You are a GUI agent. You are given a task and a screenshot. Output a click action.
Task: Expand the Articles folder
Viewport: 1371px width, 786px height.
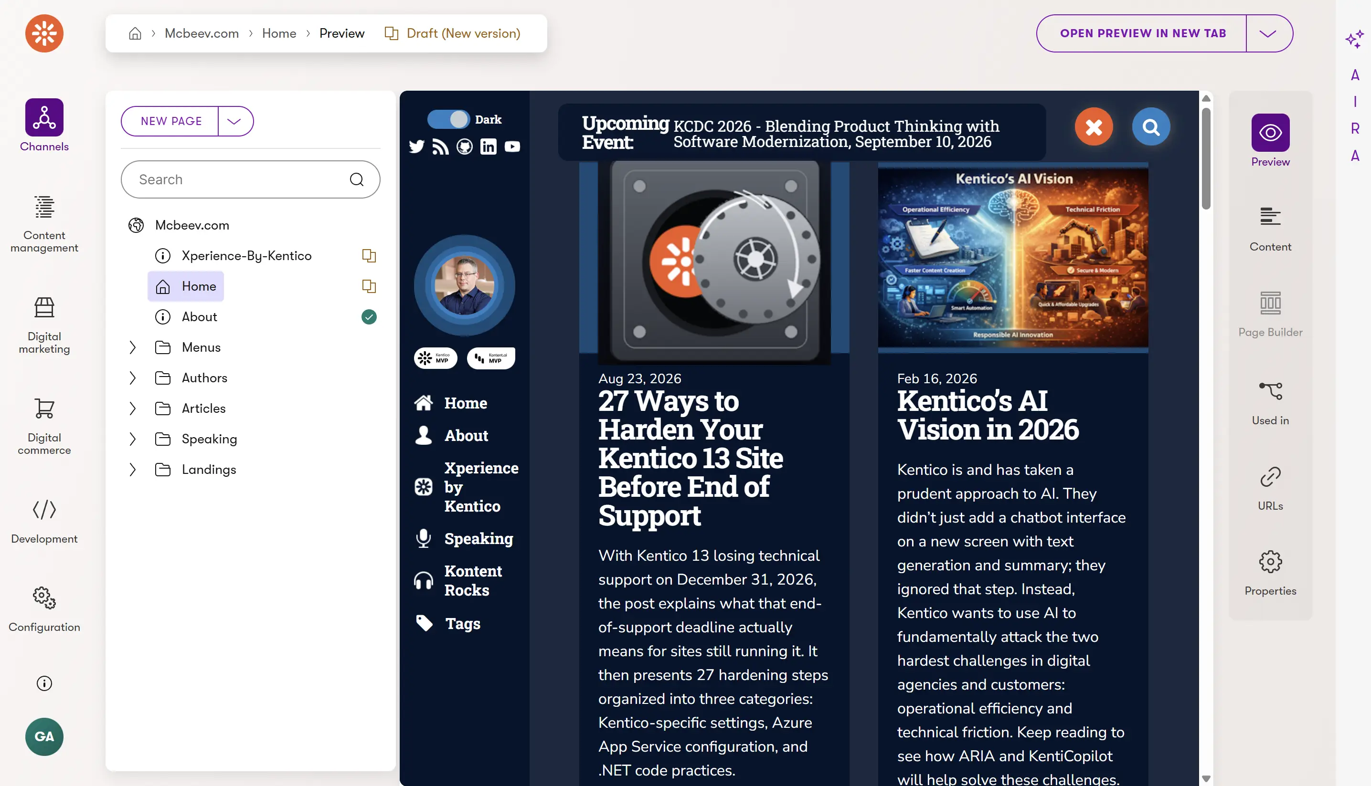[x=132, y=409]
